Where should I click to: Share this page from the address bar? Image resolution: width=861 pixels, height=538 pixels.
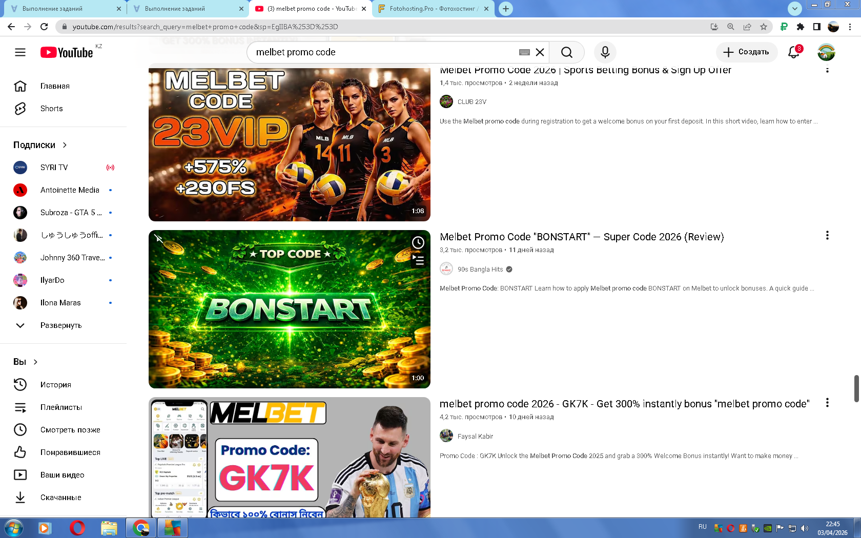[x=747, y=27]
